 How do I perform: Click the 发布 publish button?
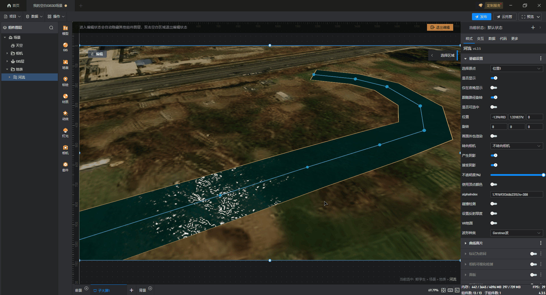click(x=481, y=17)
